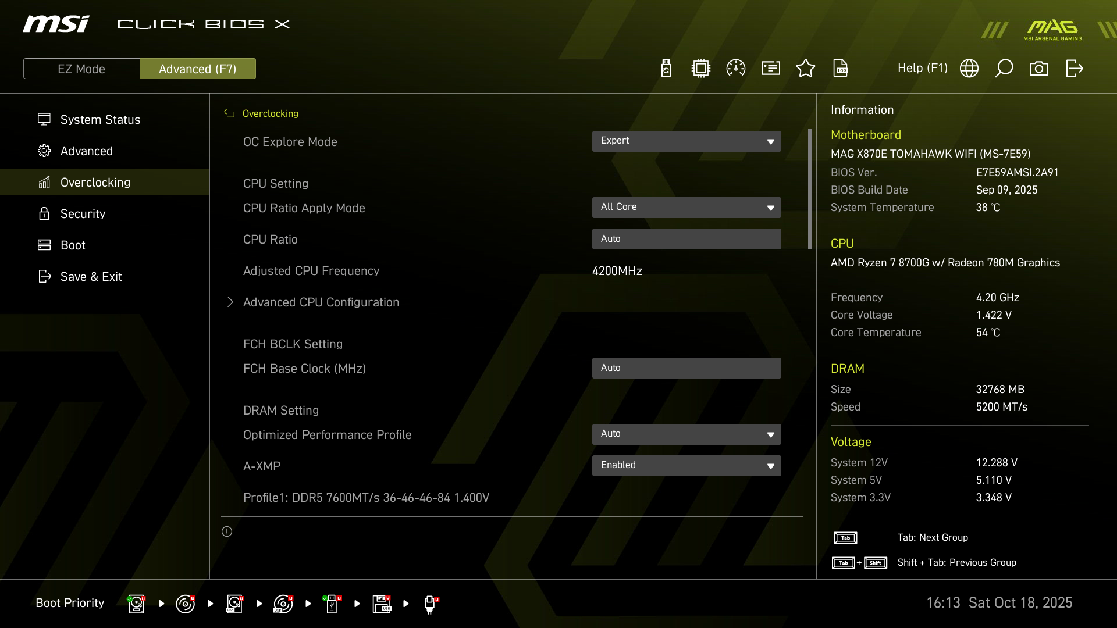Screen dimensions: 1117x628
Task: Switch to EZ Mode
Action: point(81,69)
